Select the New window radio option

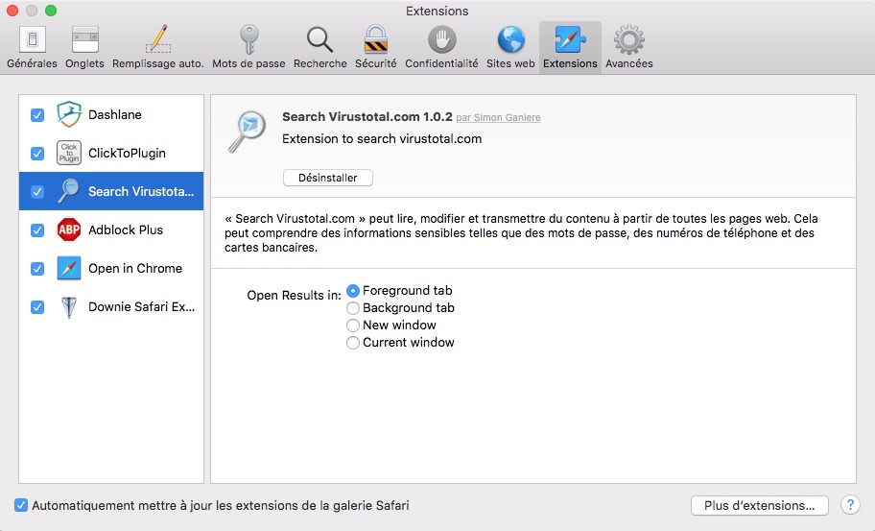coord(353,326)
